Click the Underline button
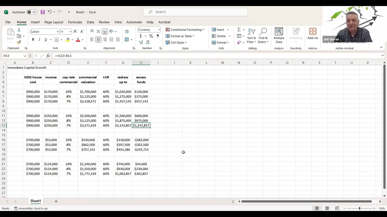This screenshot has height=217, width=387. pyautogui.click(x=46, y=39)
